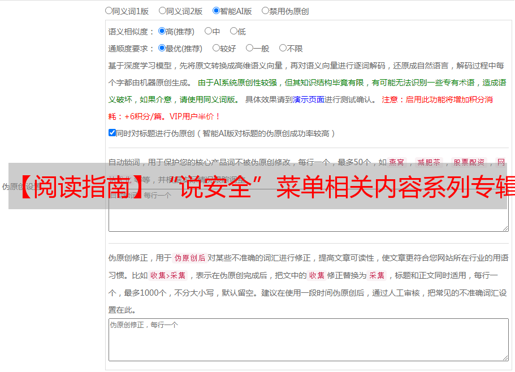
Task: Focus the 伪原创修正 textarea
Action: (x=309, y=340)
